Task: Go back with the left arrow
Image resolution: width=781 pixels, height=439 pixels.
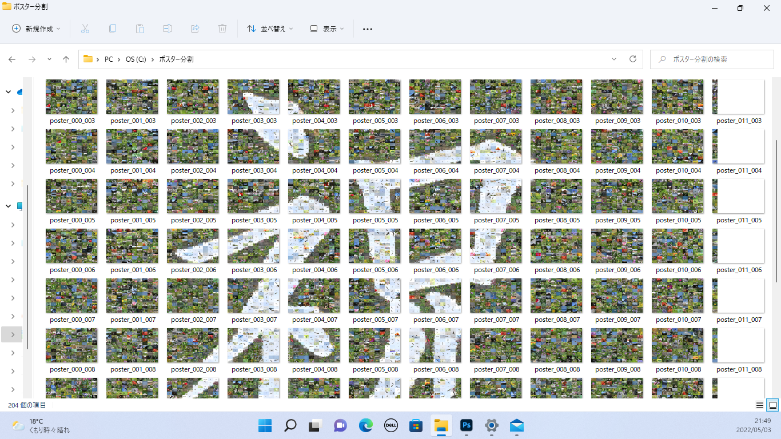Action: tap(12, 59)
